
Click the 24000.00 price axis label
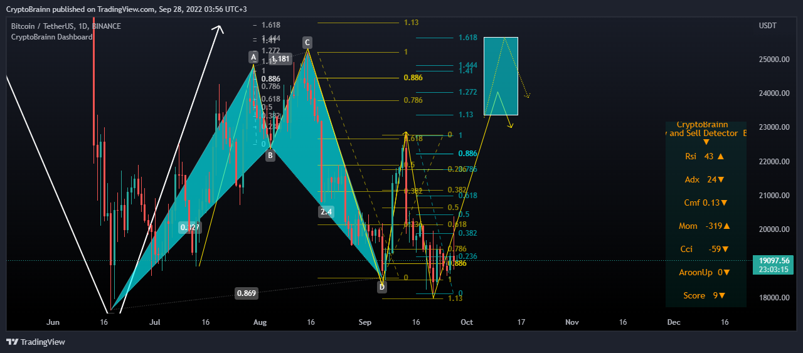pyautogui.click(x=774, y=93)
